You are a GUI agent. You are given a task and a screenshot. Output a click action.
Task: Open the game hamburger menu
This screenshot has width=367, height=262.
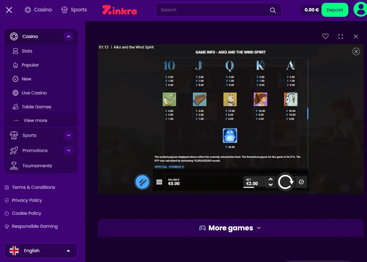(159, 182)
